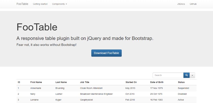Click the magnifier search button
213x104 pixels.
[187, 75]
